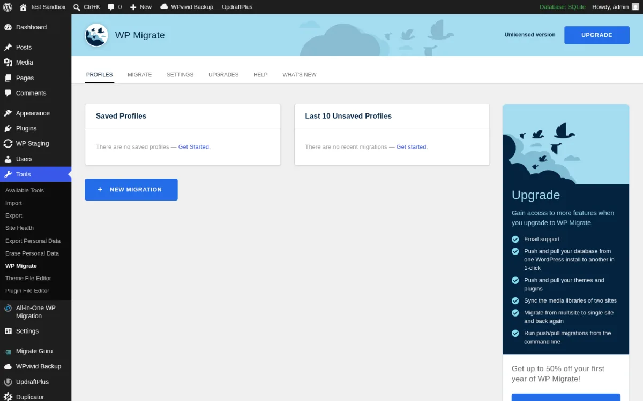The image size is (643, 401).
Task: Click the Last 10 Unsaved Profiles heading
Action: (x=348, y=116)
